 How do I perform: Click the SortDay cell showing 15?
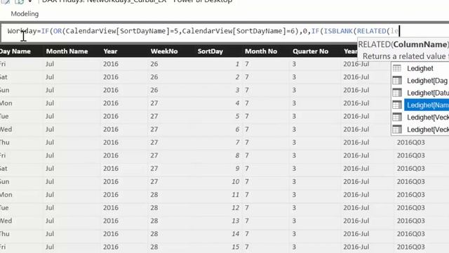point(236,247)
